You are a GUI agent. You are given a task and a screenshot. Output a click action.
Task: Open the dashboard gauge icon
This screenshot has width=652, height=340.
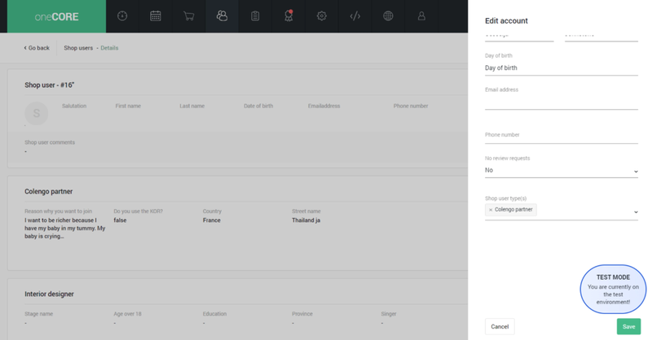point(122,16)
